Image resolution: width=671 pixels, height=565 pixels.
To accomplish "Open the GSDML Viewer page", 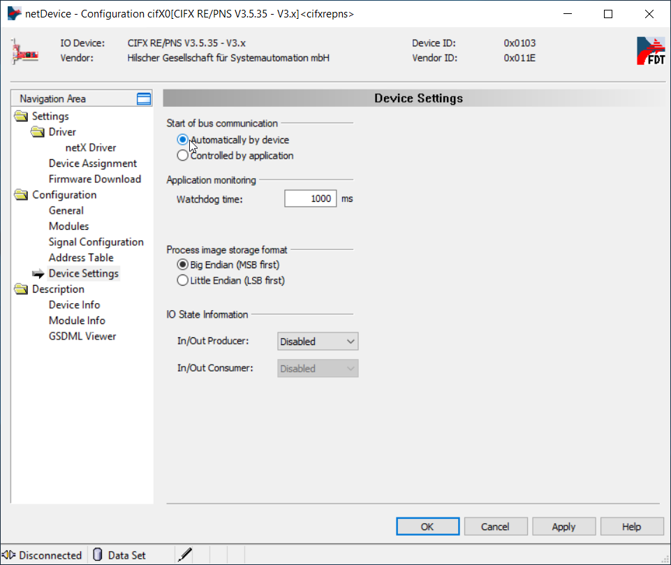I will click(x=82, y=336).
